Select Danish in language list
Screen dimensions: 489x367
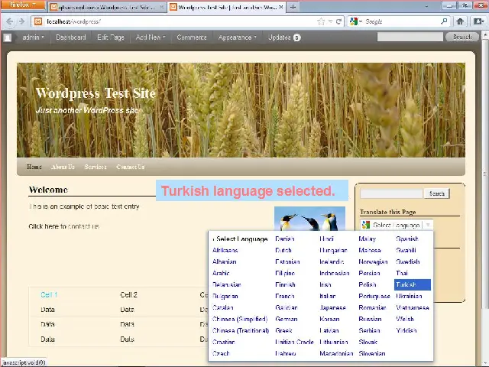click(x=285, y=239)
